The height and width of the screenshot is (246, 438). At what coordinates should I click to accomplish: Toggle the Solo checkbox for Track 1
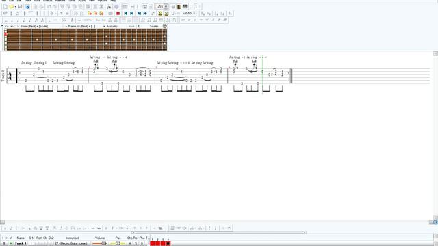pyautogui.click(x=30, y=243)
